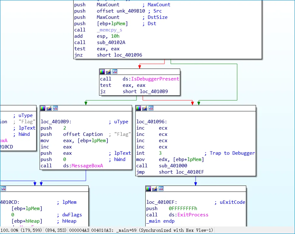The height and width of the screenshot is (234, 295).
Task: Select sub_401000 call operand
Action: tap(173, 166)
